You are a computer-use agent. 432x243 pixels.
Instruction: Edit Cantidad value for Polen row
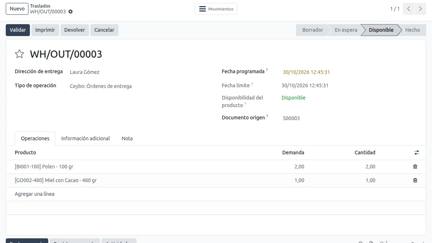[x=370, y=167]
